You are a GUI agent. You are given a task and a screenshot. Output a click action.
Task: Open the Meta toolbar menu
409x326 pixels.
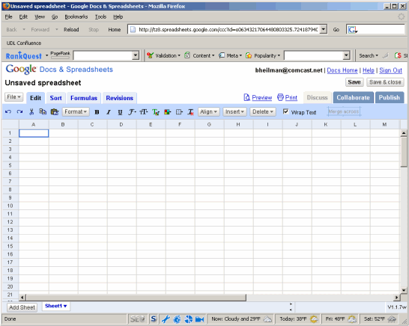click(230, 55)
